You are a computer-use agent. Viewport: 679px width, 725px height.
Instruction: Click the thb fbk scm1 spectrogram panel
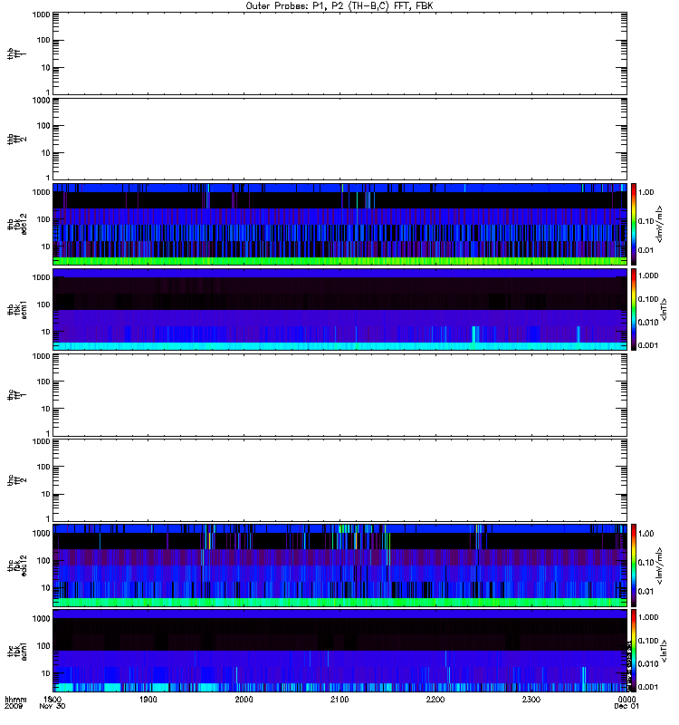pyautogui.click(x=339, y=310)
